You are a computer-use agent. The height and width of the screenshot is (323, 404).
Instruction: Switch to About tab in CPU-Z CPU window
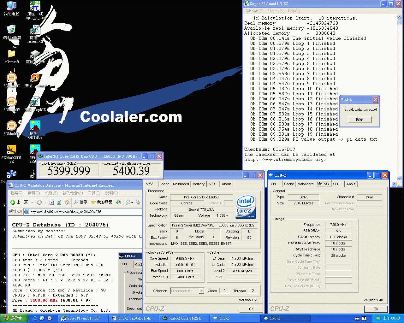tap(226, 184)
